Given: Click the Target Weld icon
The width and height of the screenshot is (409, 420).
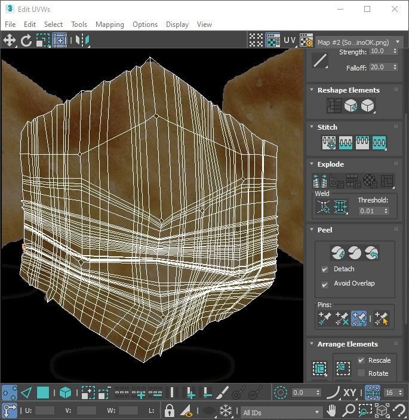Looking at the screenshot, I should [x=324, y=207].
